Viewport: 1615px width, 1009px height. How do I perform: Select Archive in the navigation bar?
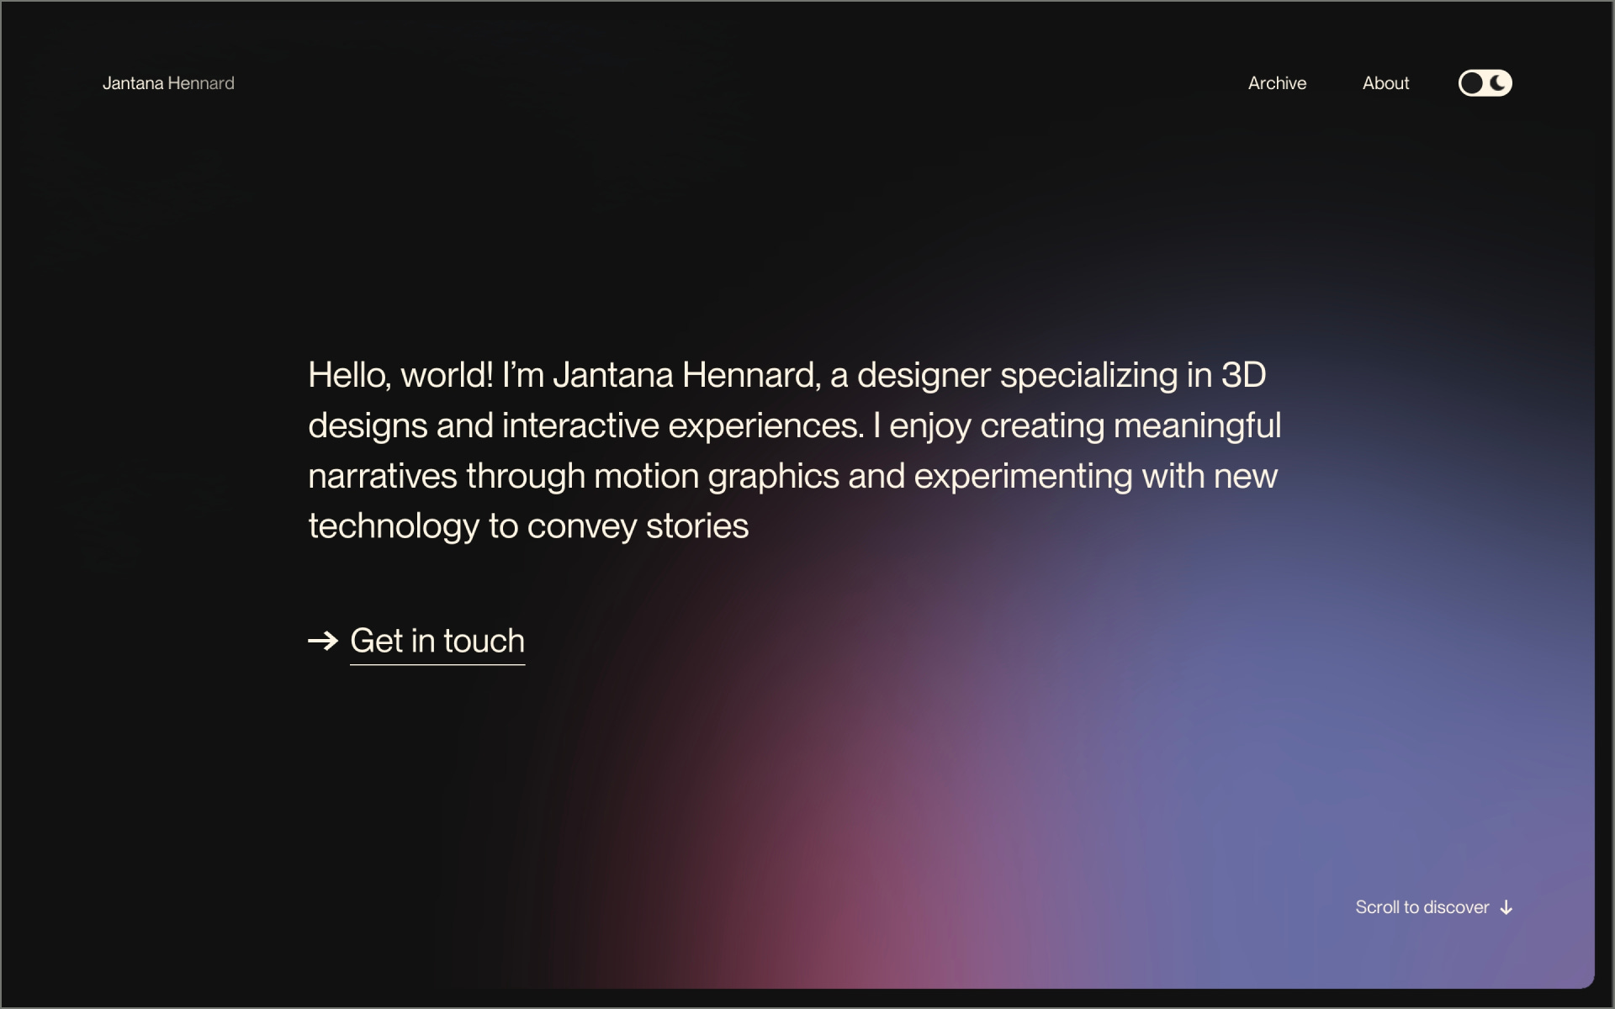click(x=1277, y=83)
